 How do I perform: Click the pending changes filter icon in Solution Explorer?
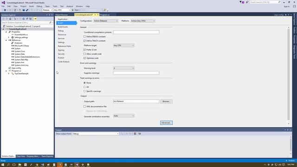[15, 19]
